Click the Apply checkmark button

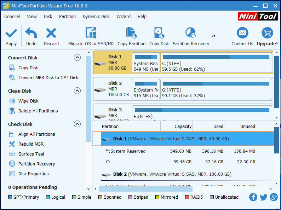pyautogui.click(x=11, y=36)
